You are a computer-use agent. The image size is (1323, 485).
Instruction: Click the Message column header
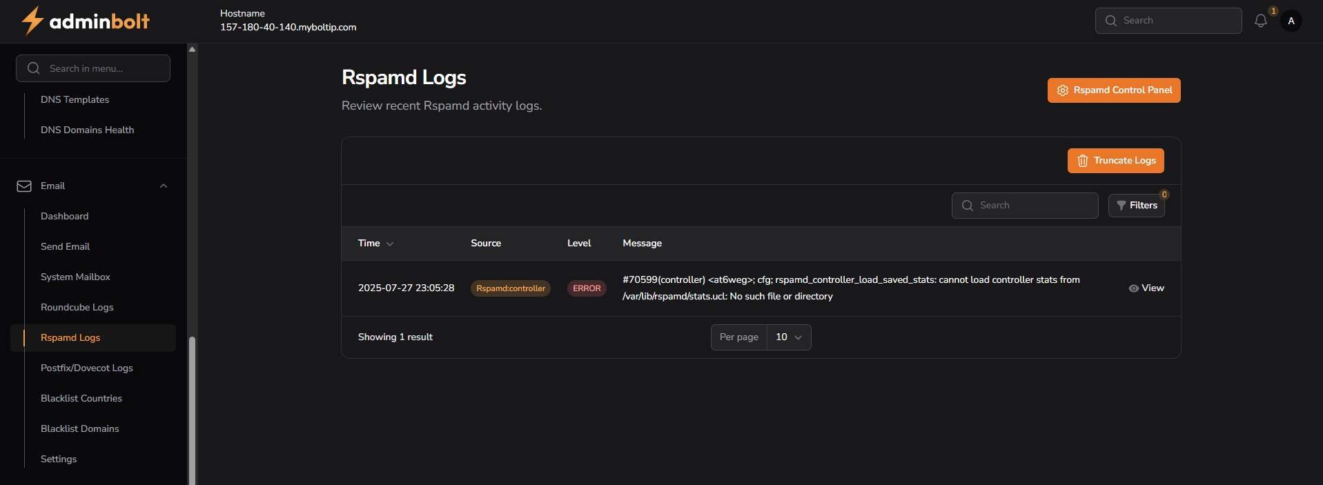[x=642, y=244]
